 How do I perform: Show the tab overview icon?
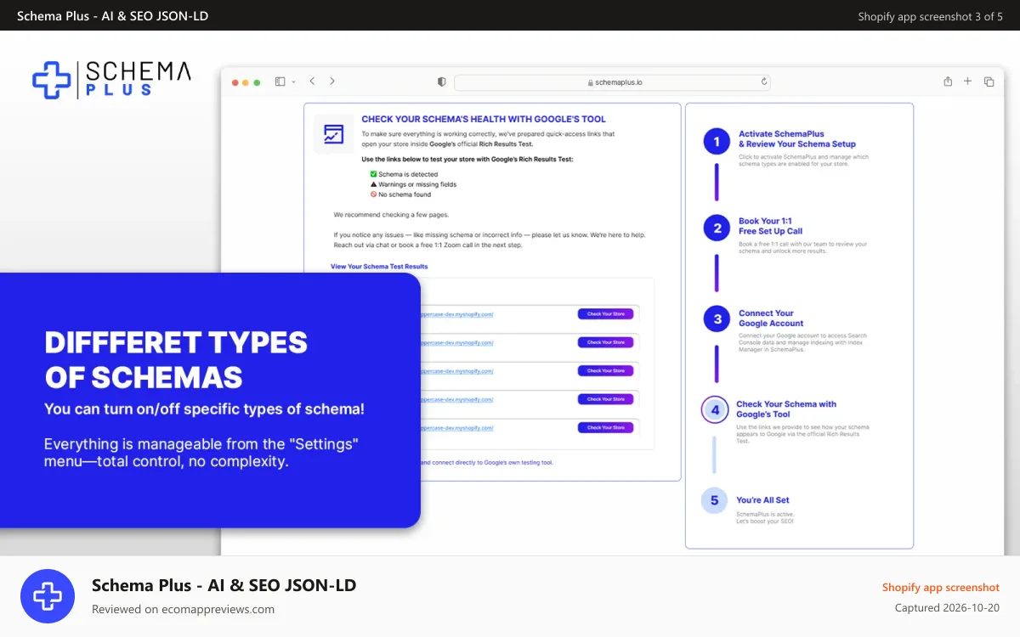[x=989, y=82]
